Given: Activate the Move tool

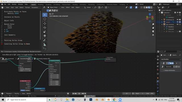Looking at the screenshot, I should (x=45, y=24).
